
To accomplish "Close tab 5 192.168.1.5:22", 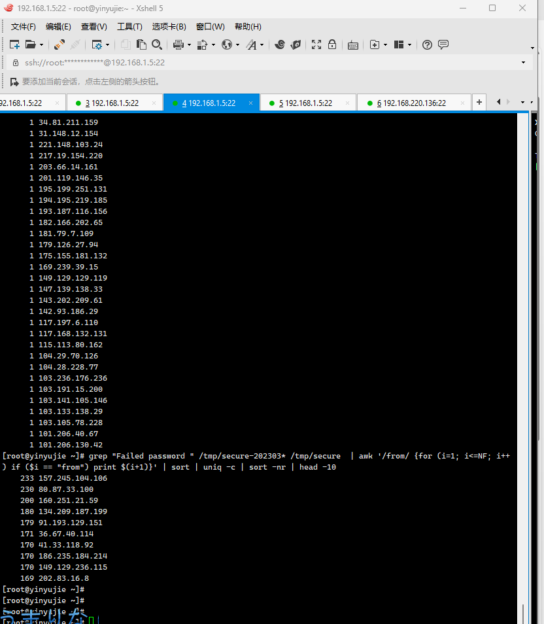I will (347, 103).
